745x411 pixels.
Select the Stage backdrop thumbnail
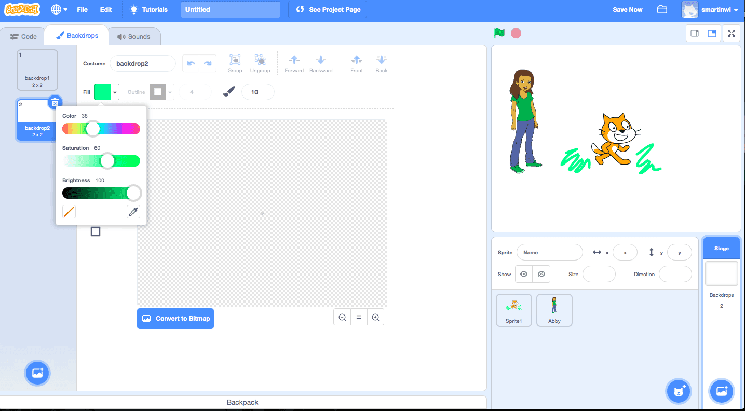(721, 273)
